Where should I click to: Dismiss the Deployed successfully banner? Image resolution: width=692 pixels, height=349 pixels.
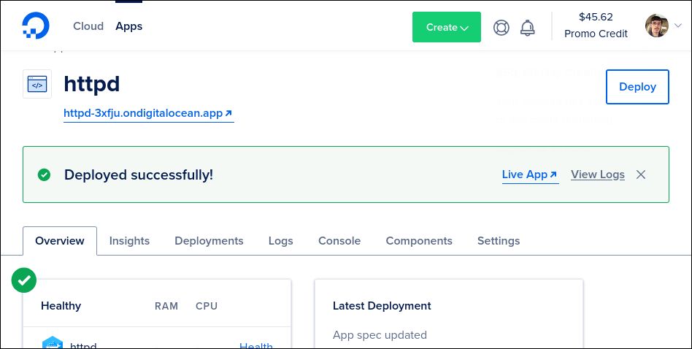point(641,174)
